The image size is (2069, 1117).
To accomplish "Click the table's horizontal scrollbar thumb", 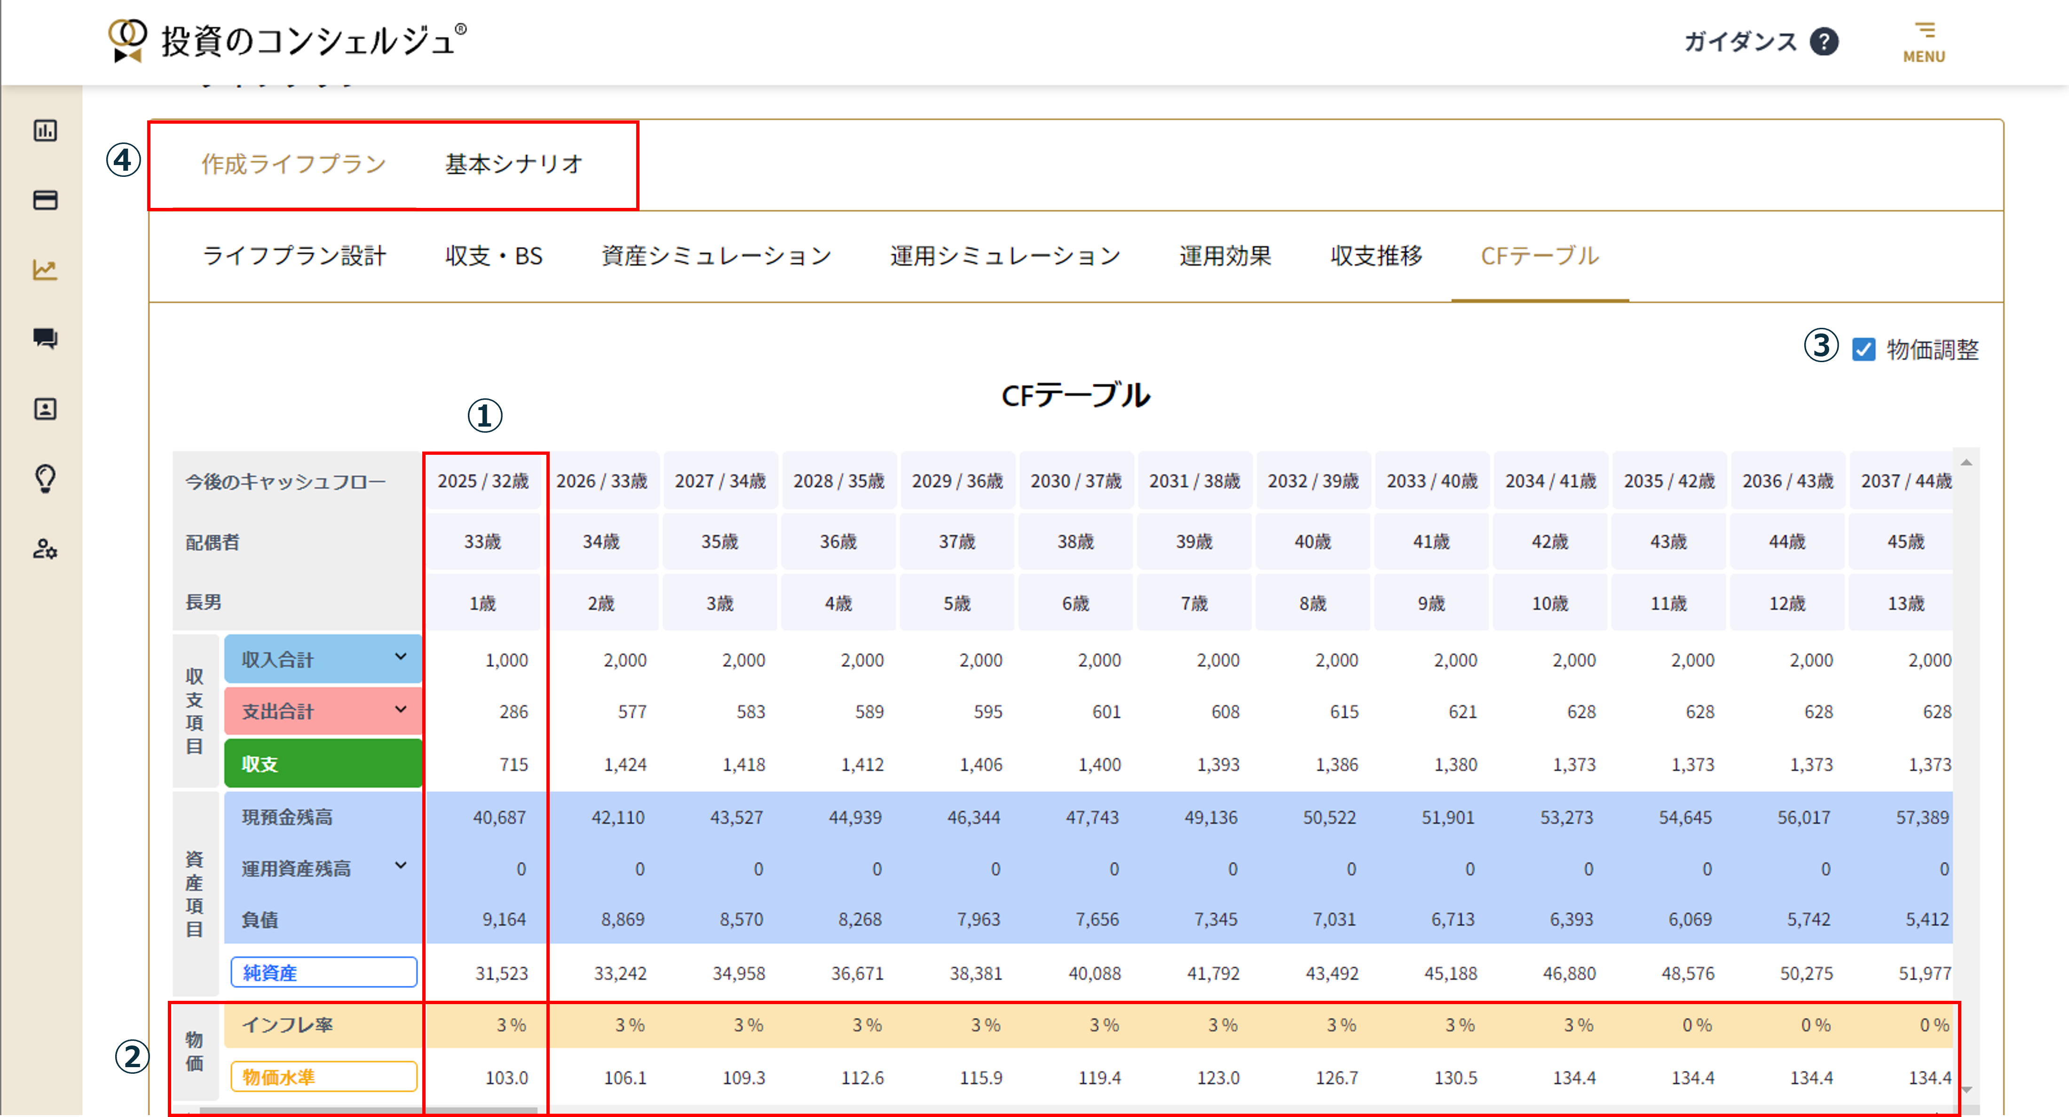I will (x=368, y=1110).
